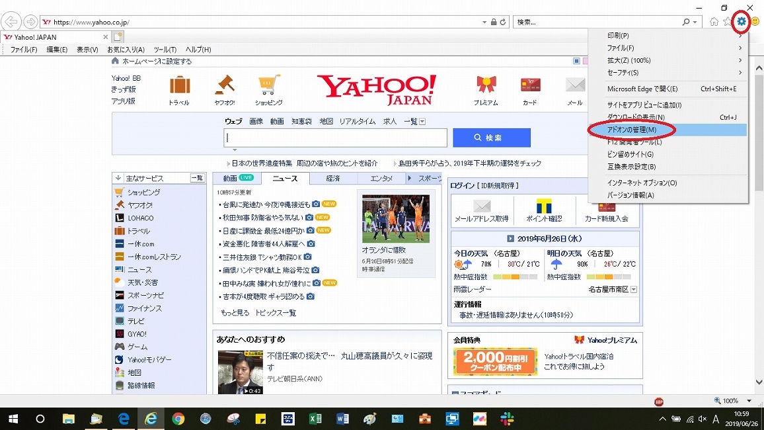Image resolution: width=764 pixels, height=430 pixels.
Task: Click the search magnifier in the browser search box
Action: coord(686,22)
